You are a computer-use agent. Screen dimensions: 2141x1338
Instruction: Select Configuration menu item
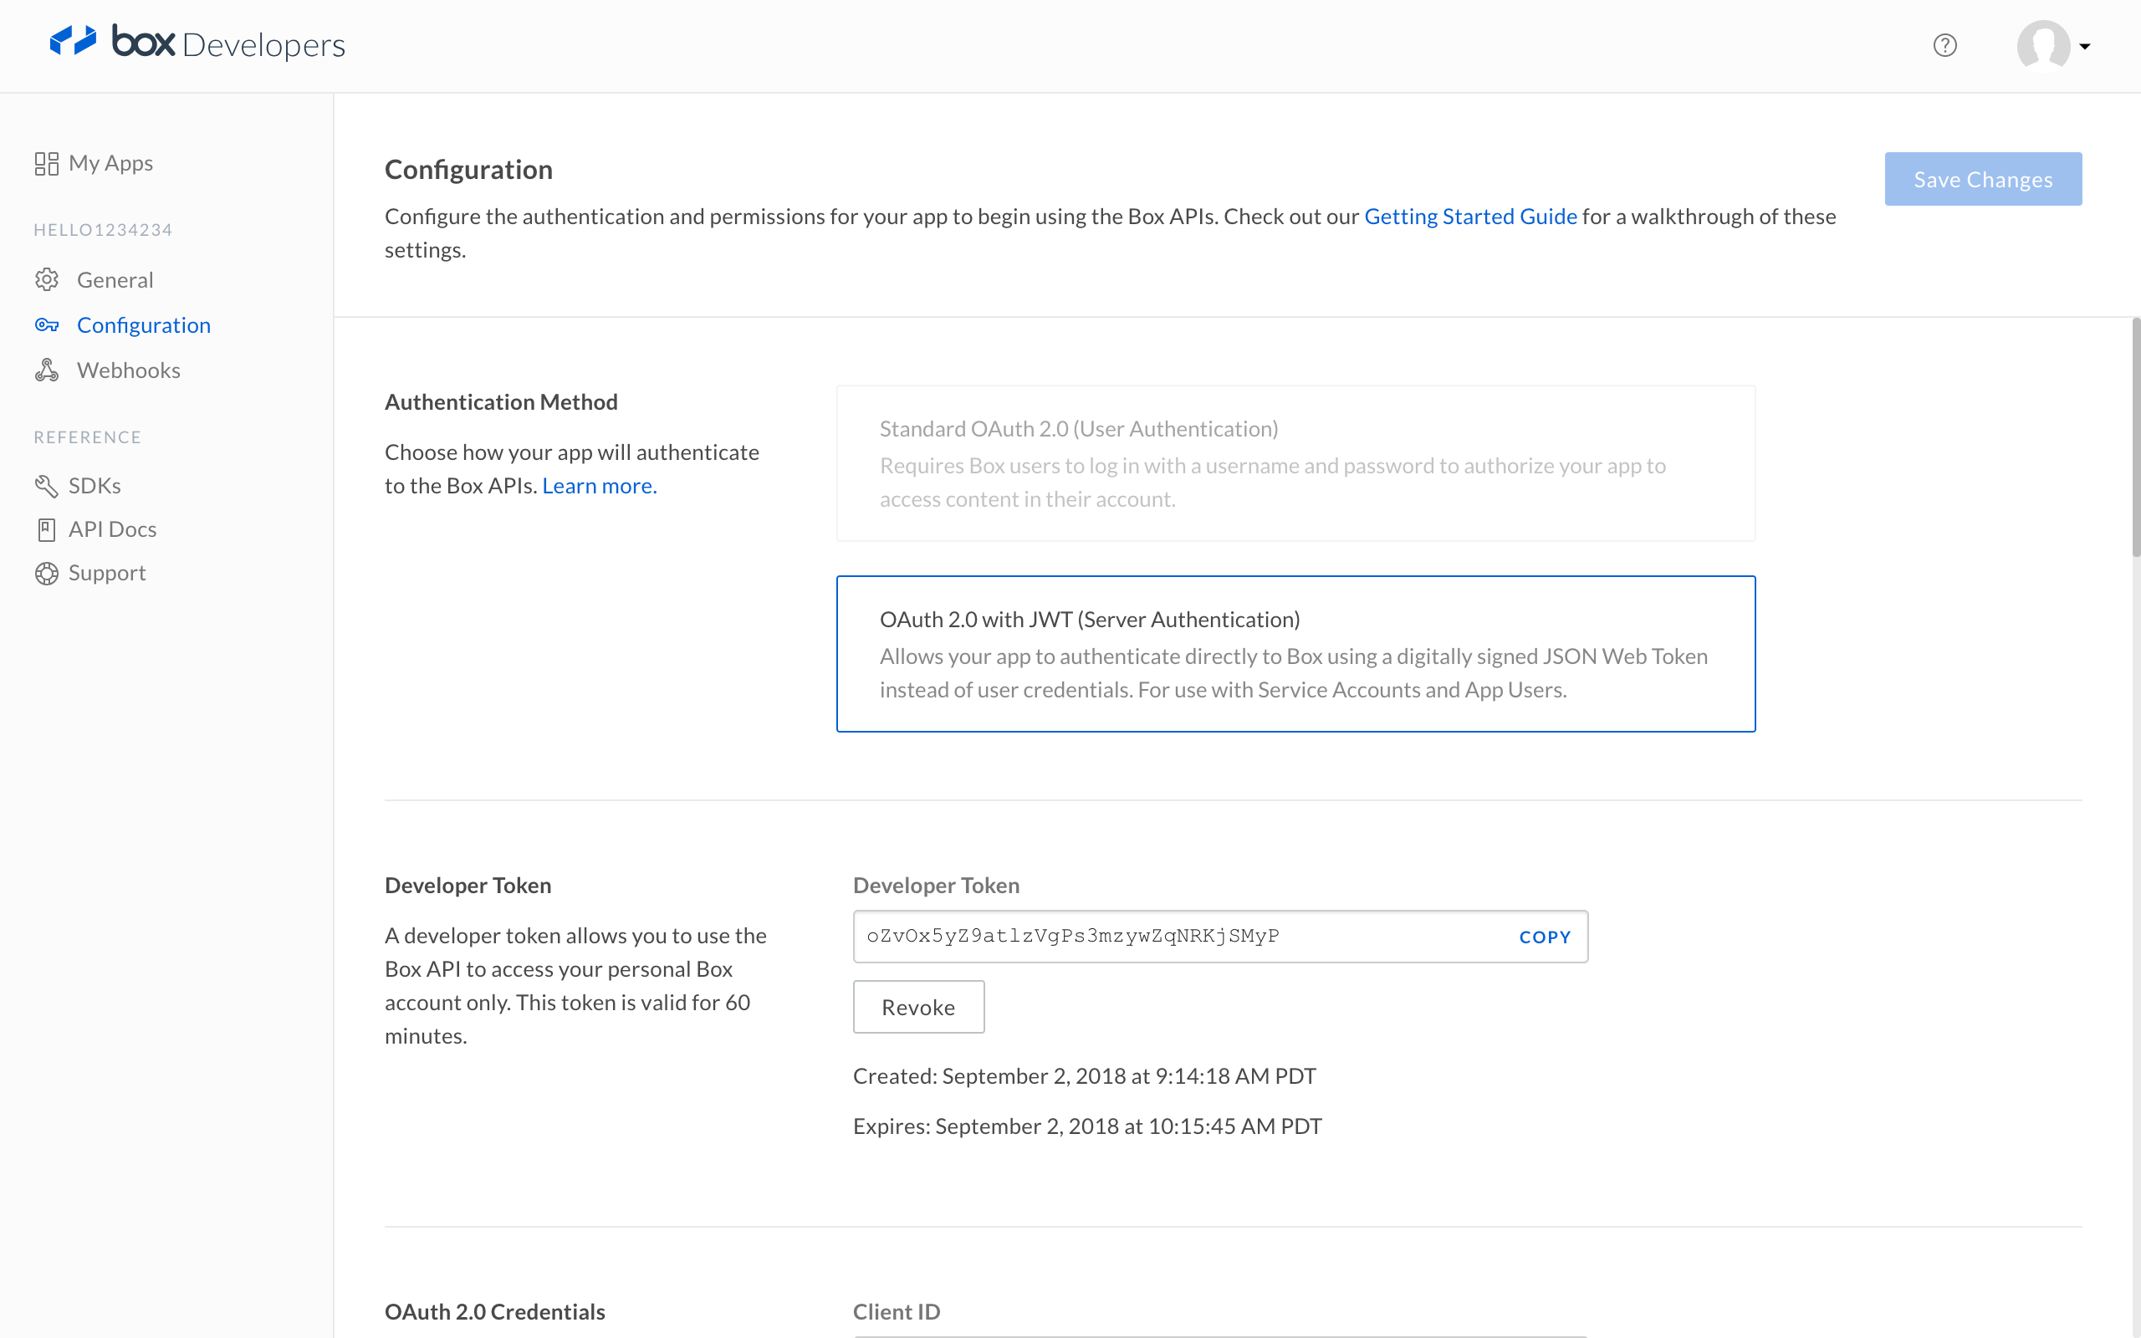click(143, 324)
